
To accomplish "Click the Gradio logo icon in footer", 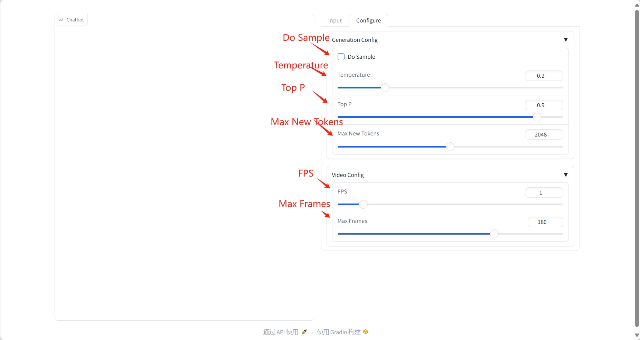I will click(x=366, y=332).
